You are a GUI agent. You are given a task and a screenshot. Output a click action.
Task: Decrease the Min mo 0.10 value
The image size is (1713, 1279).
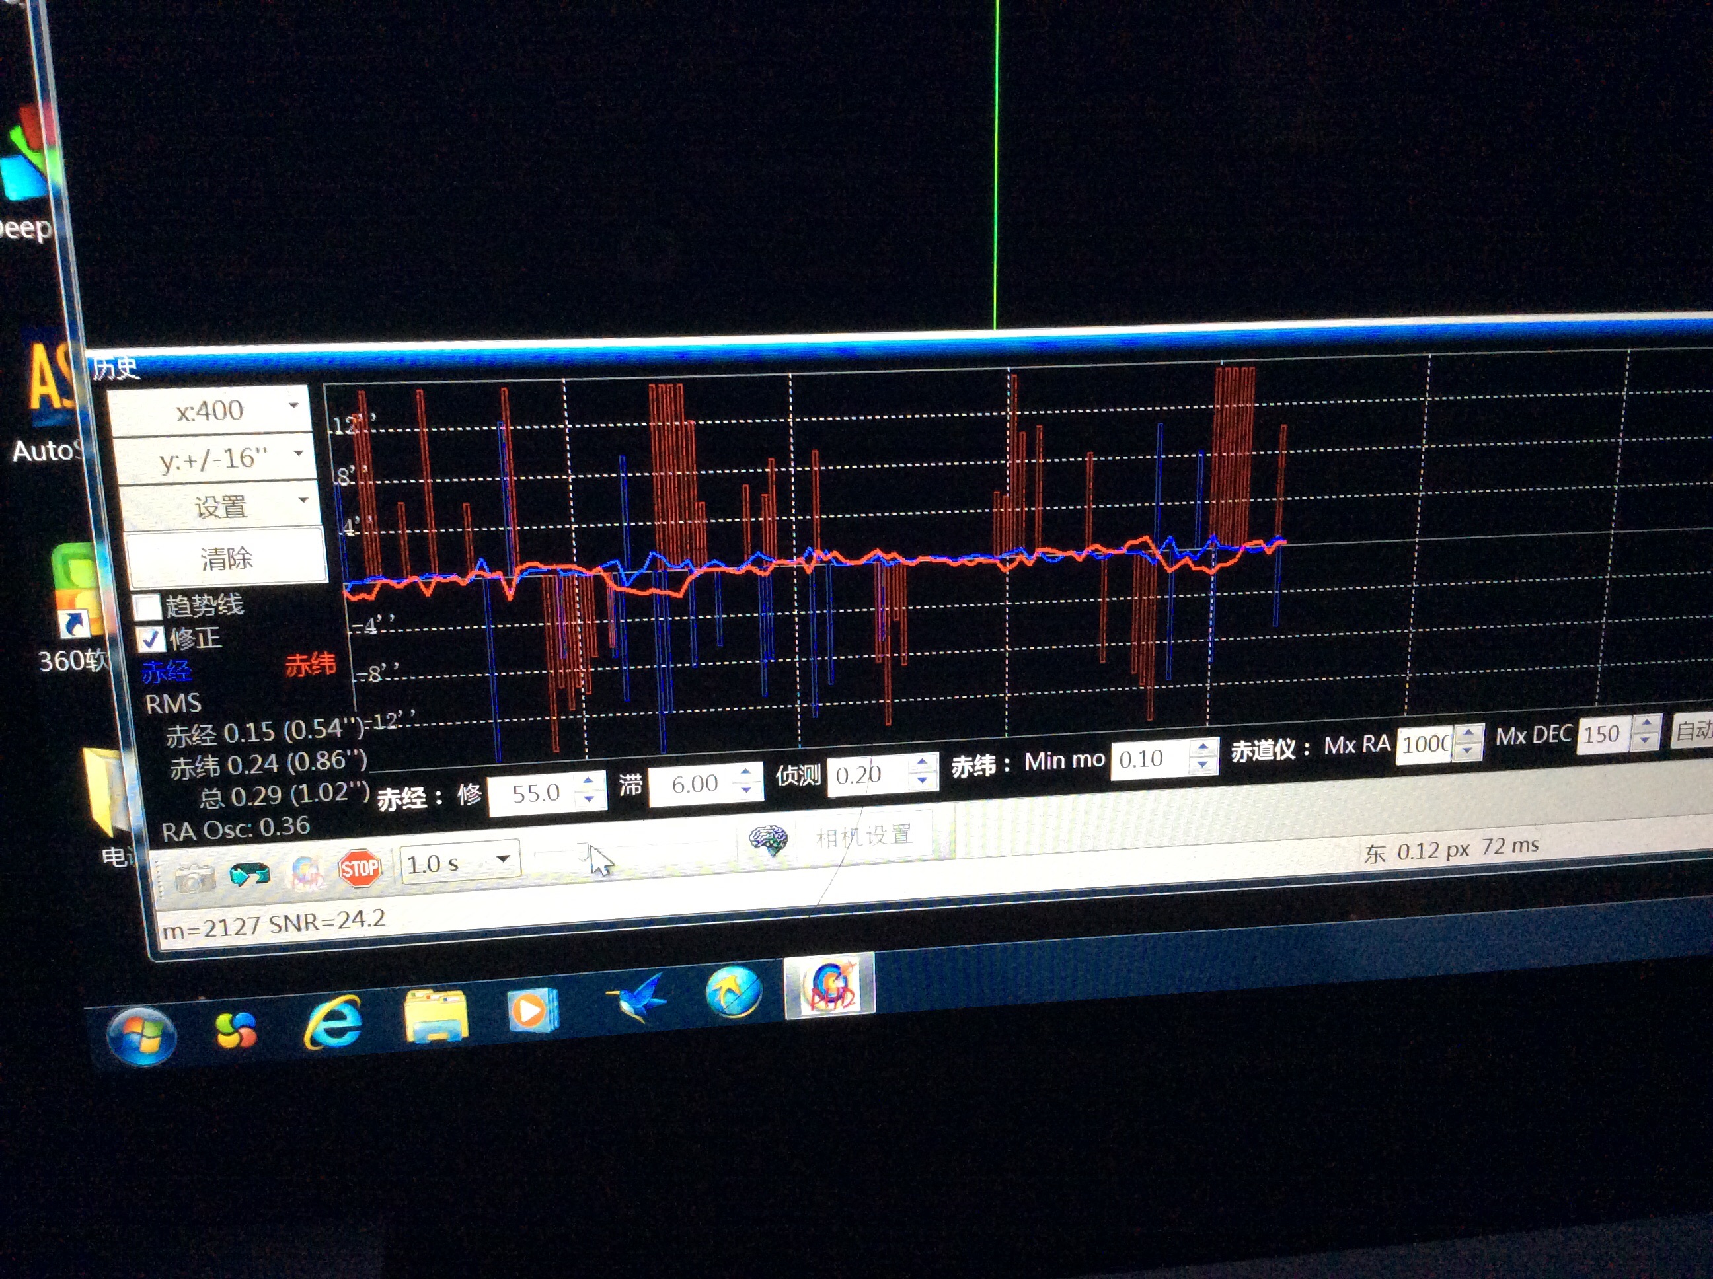coord(1202,765)
